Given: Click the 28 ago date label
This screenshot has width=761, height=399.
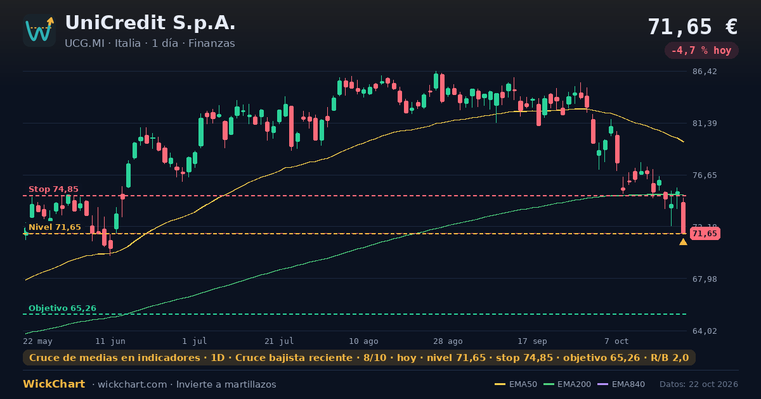Looking at the screenshot, I should point(448,341).
